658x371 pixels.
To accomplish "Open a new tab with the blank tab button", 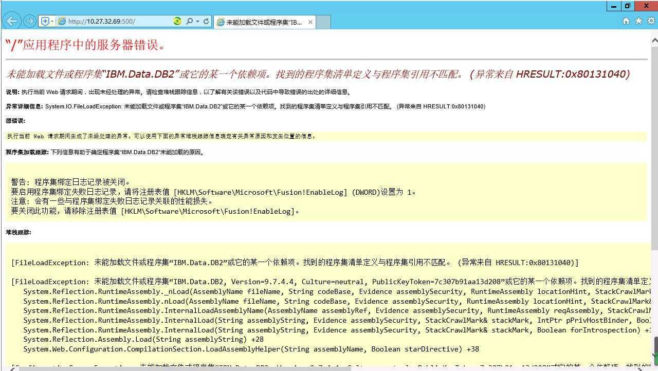I will (323, 22).
